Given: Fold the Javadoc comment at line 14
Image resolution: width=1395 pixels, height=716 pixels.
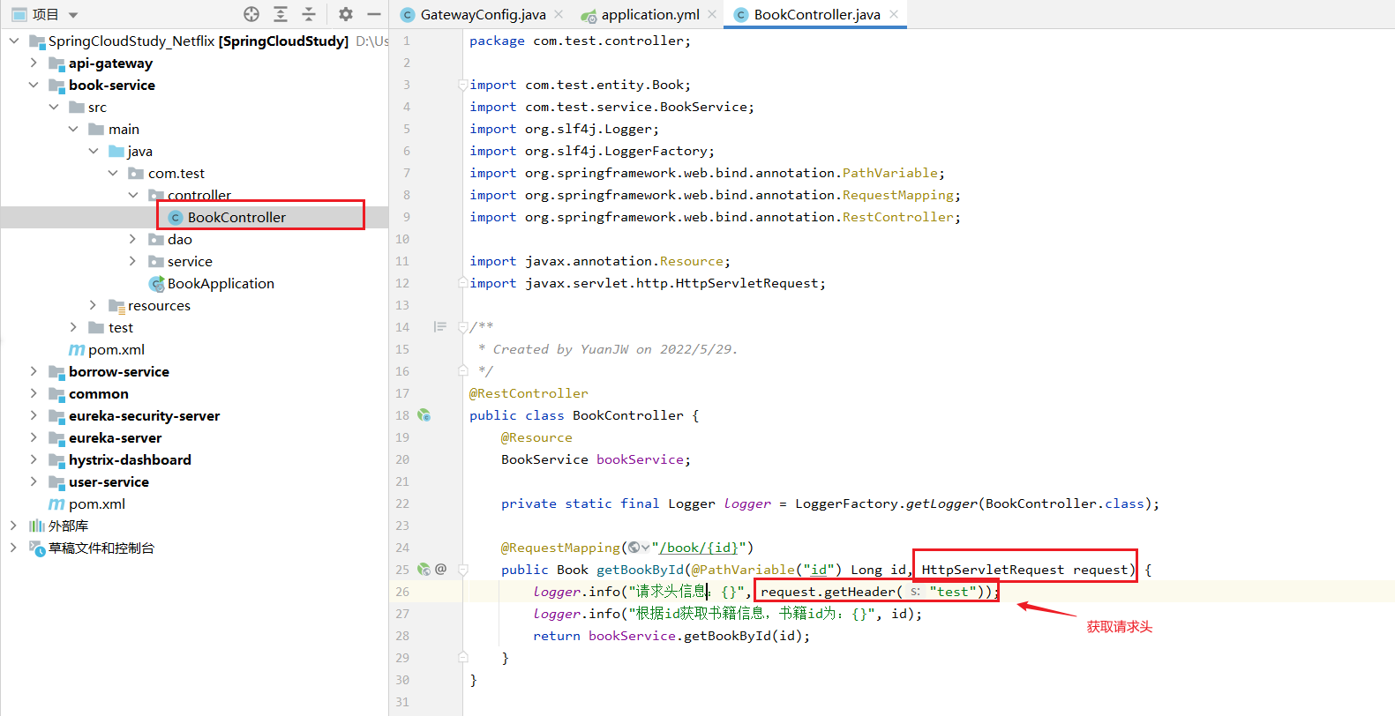Looking at the screenshot, I should pos(463,327).
